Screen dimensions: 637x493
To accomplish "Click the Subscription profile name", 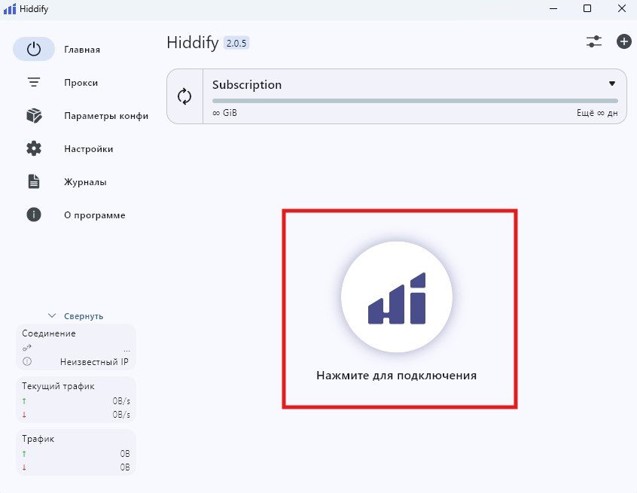I will click(x=247, y=85).
